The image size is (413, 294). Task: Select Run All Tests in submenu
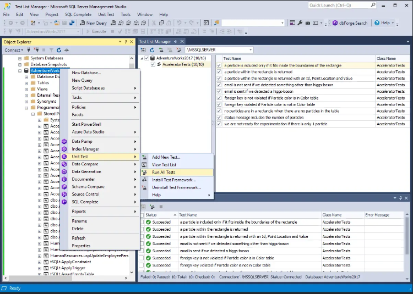177,173
